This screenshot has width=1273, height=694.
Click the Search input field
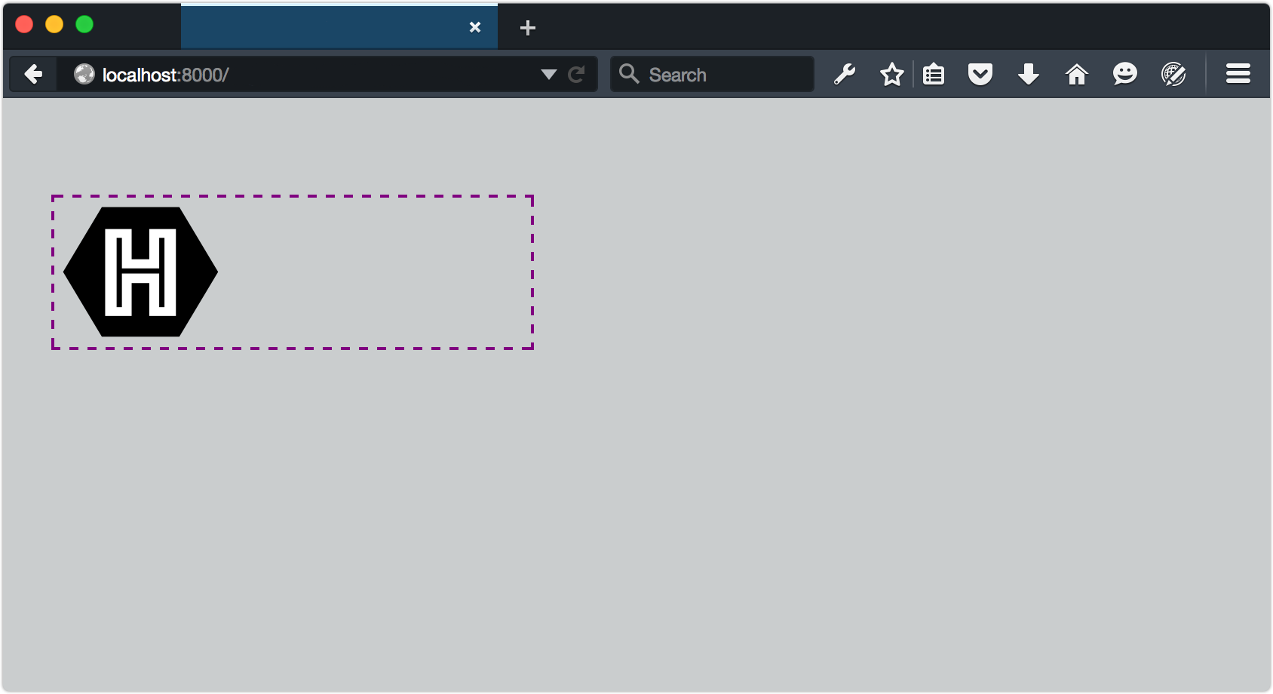712,74
